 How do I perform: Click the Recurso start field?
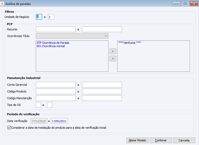56,29
